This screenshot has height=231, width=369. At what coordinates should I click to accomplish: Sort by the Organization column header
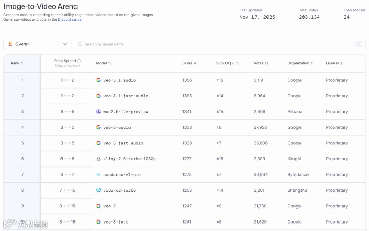pyautogui.click(x=300, y=63)
